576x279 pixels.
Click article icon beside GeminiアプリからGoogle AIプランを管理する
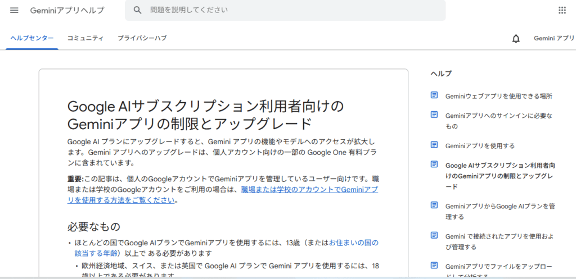[434, 205]
